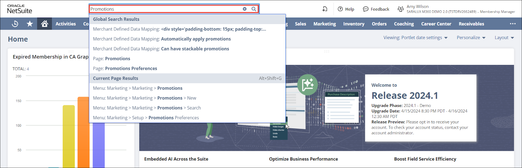Expand the Personalize dropdown
Image resolution: width=522 pixels, height=168 pixels.
pos(471,38)
